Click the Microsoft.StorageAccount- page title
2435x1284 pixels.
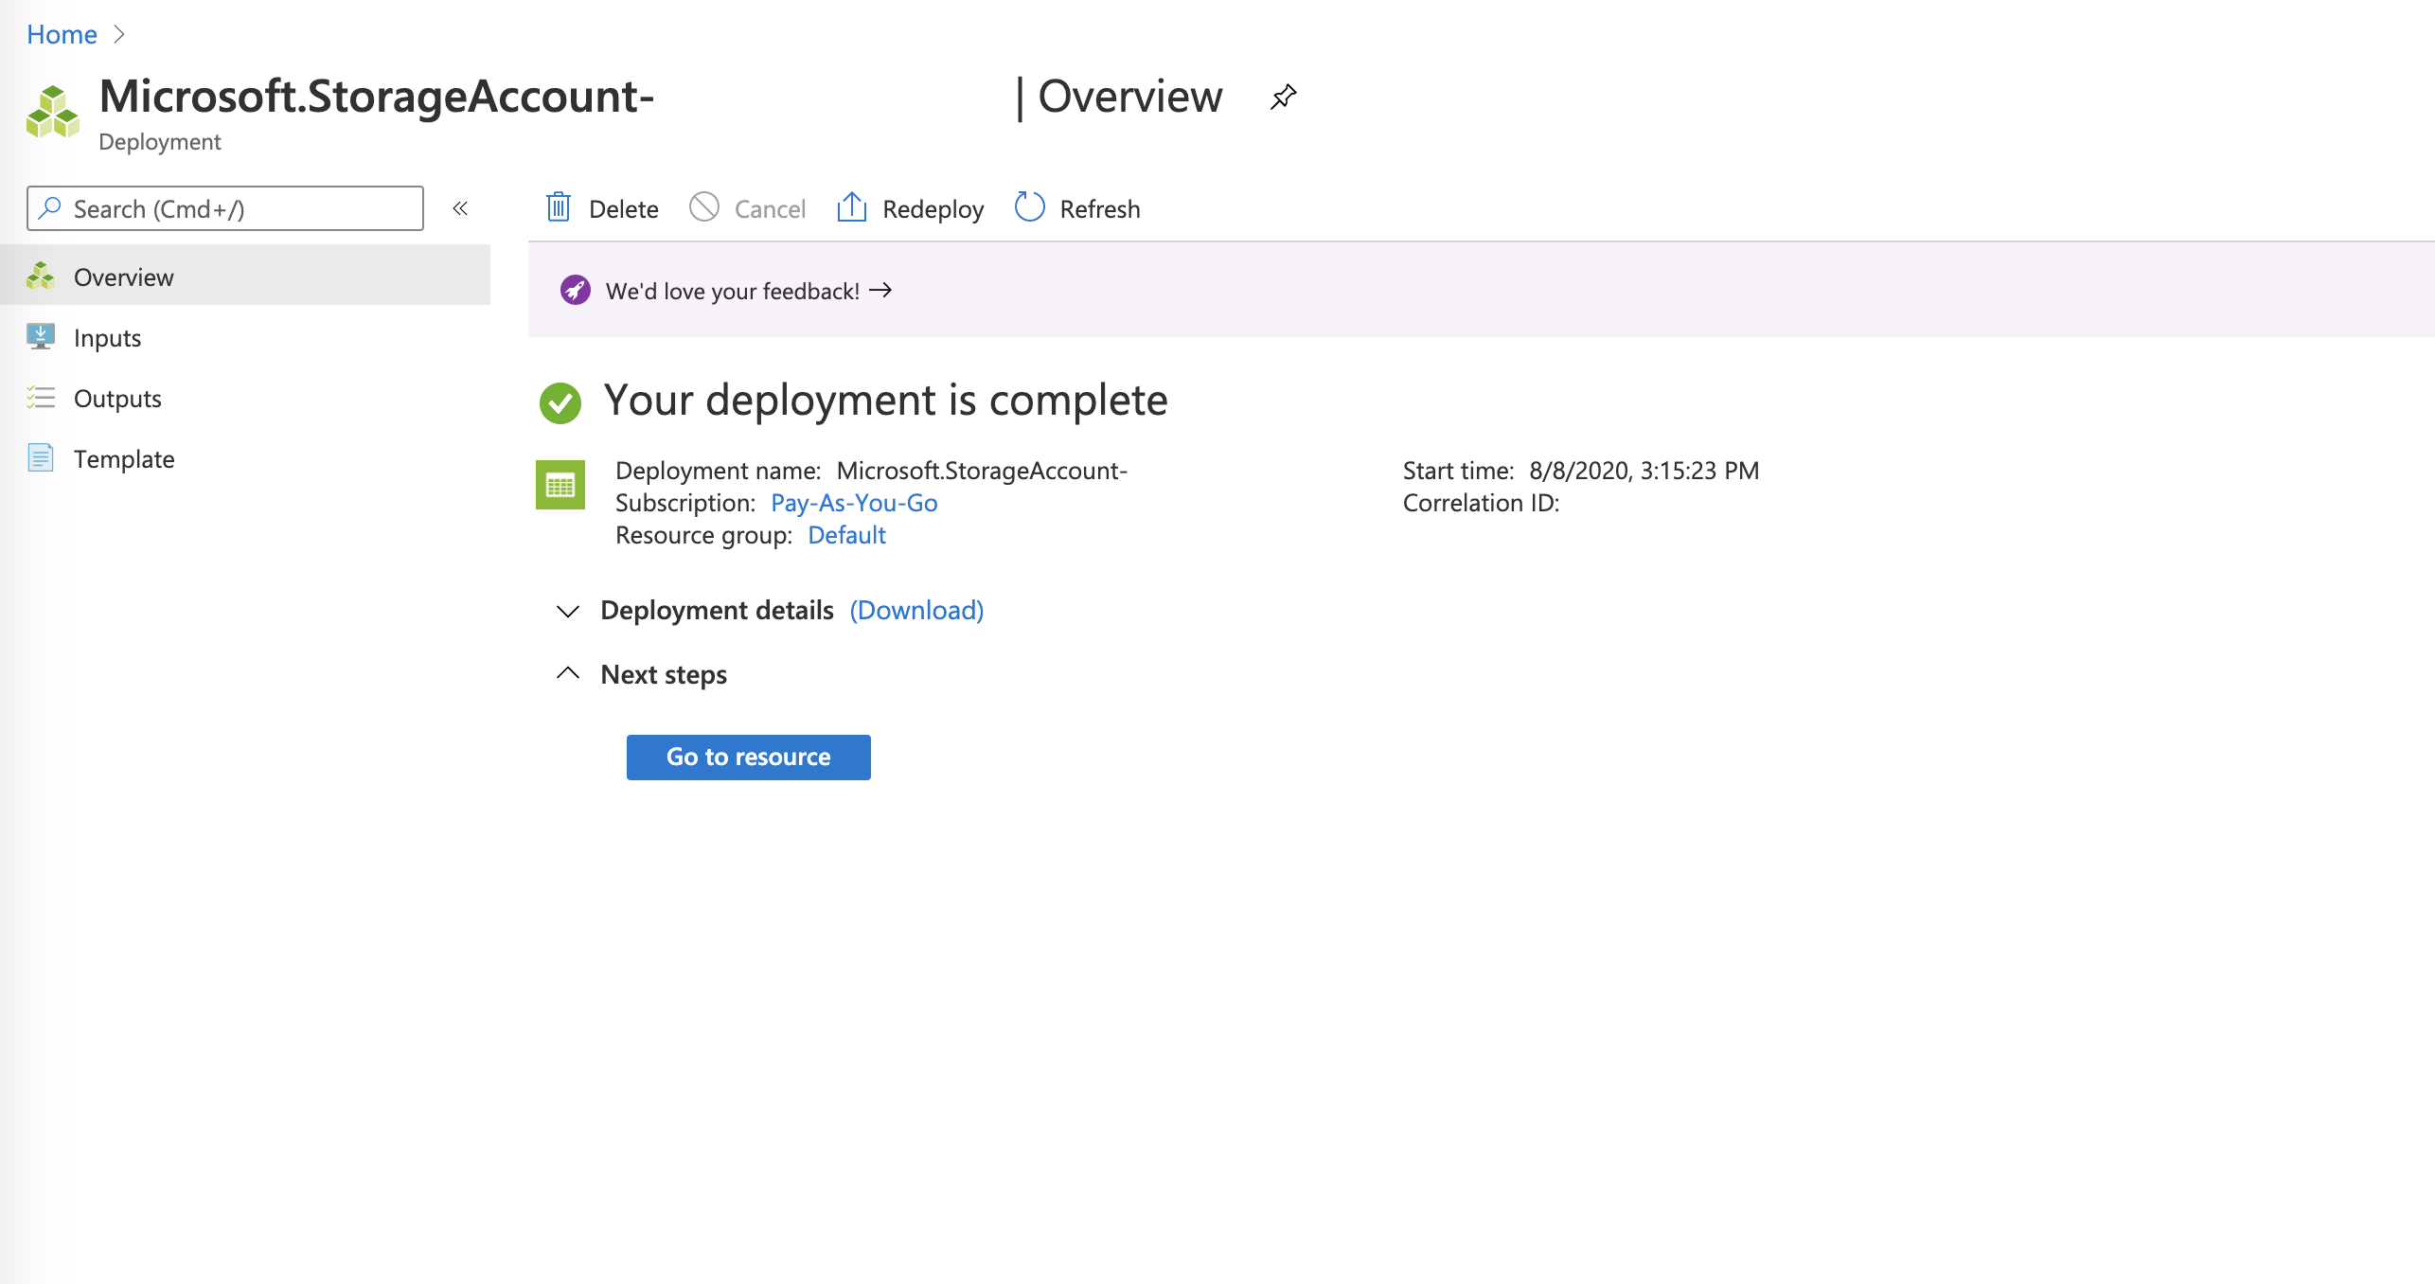pos(377,97)
